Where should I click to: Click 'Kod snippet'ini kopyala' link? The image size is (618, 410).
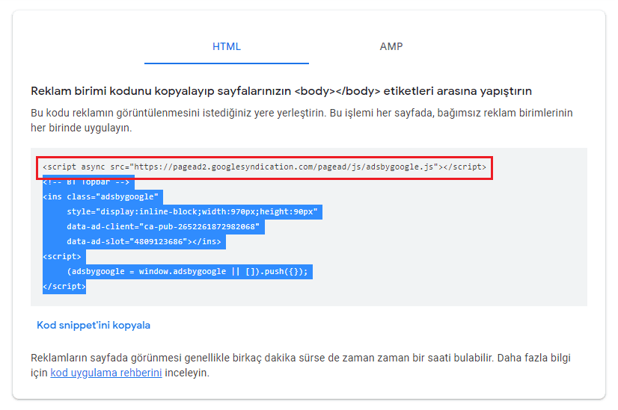94,326
